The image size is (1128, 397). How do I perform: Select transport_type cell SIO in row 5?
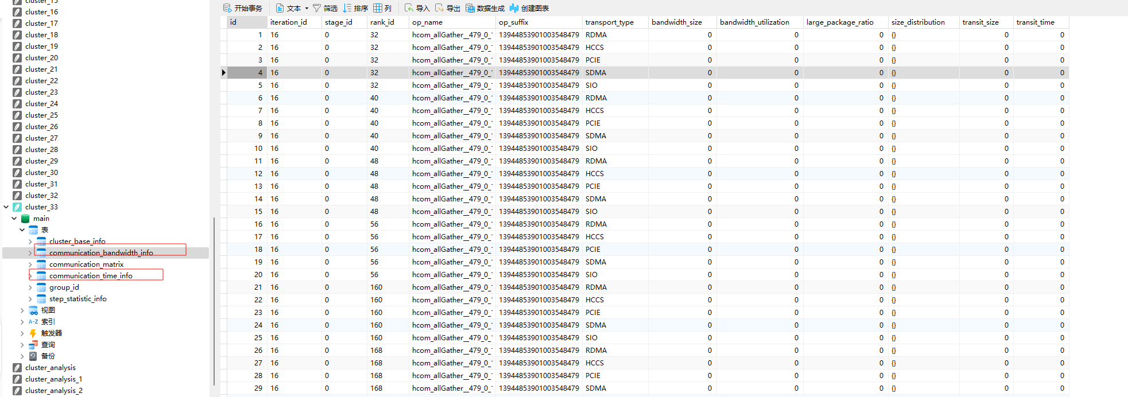coord(615,85)
